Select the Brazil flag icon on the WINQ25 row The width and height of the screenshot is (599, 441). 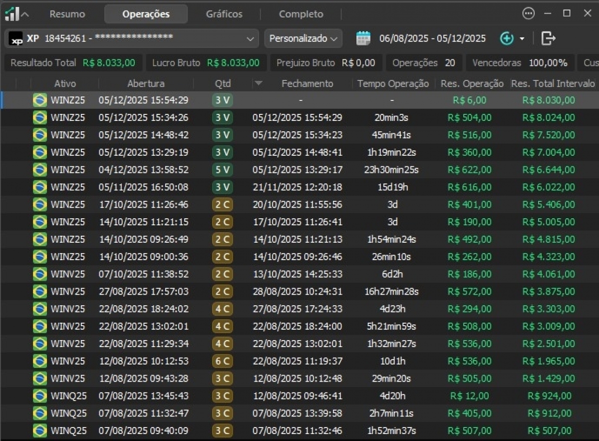point(40,396)
